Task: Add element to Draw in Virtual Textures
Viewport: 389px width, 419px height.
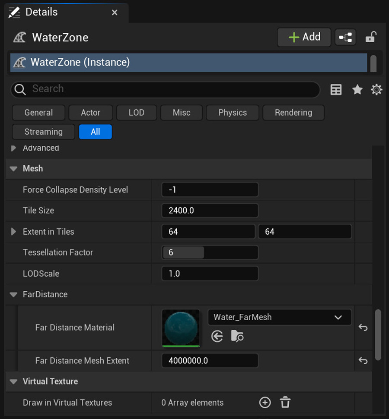Action: [265, 403]
